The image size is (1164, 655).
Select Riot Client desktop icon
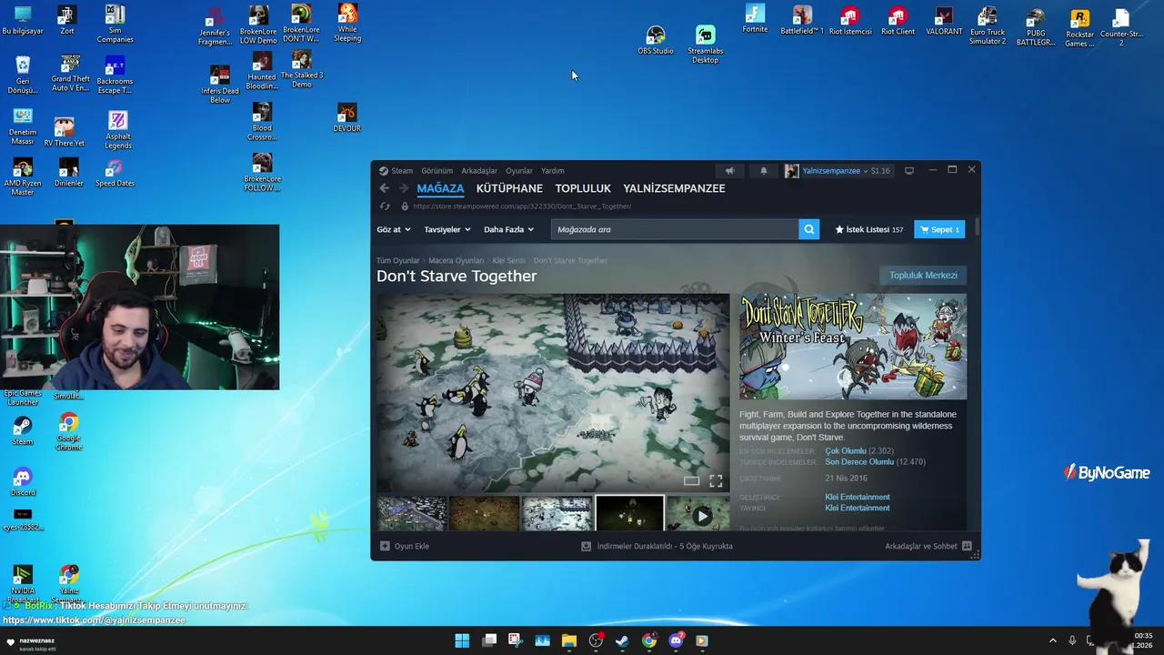tap(898, 21)
